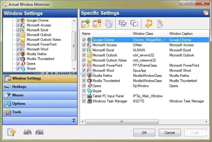
Task: Click the tree vertical scrollbar thumb
Action: click(x=74, y=46)
